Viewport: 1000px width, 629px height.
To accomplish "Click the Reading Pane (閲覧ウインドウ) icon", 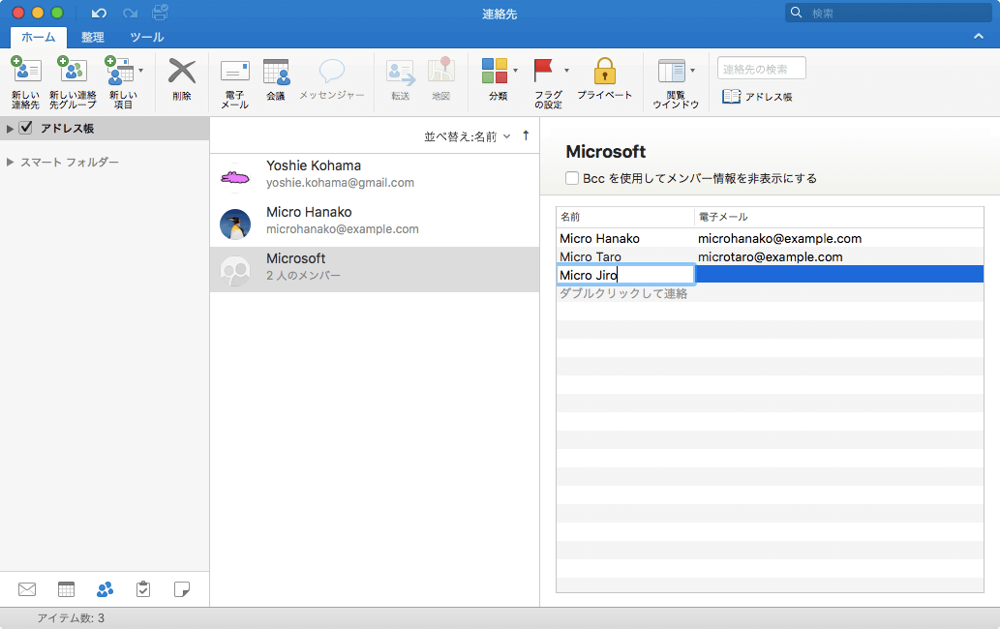I will pos(672,71).
